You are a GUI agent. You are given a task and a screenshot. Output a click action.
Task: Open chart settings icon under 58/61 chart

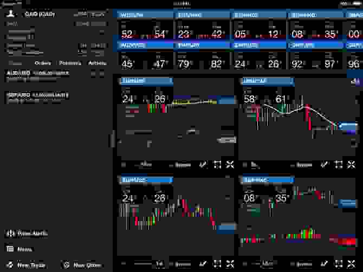tap(338, 165)
